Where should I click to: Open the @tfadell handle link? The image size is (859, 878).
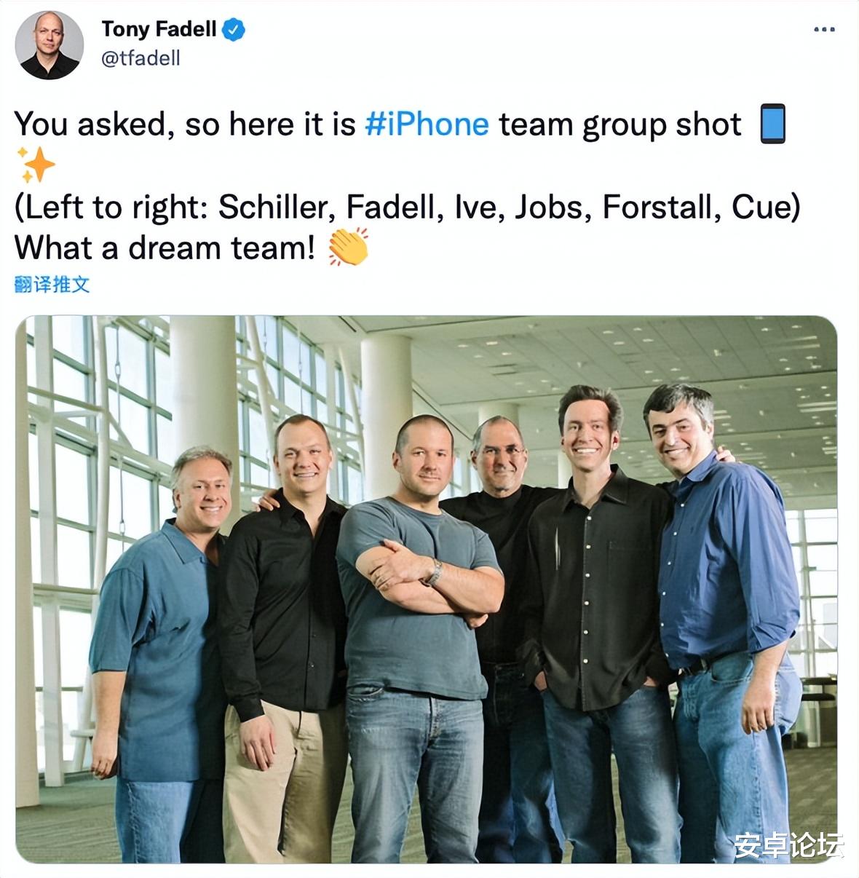coord(140,58)
